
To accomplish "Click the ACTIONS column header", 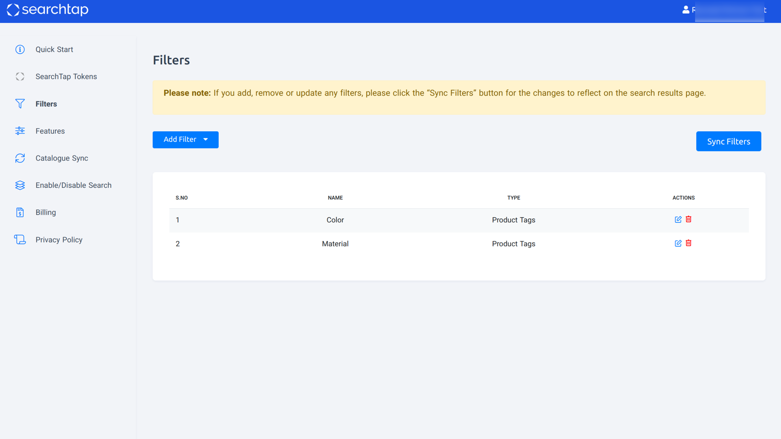I will pyautogui.click(x=683, y=198).
